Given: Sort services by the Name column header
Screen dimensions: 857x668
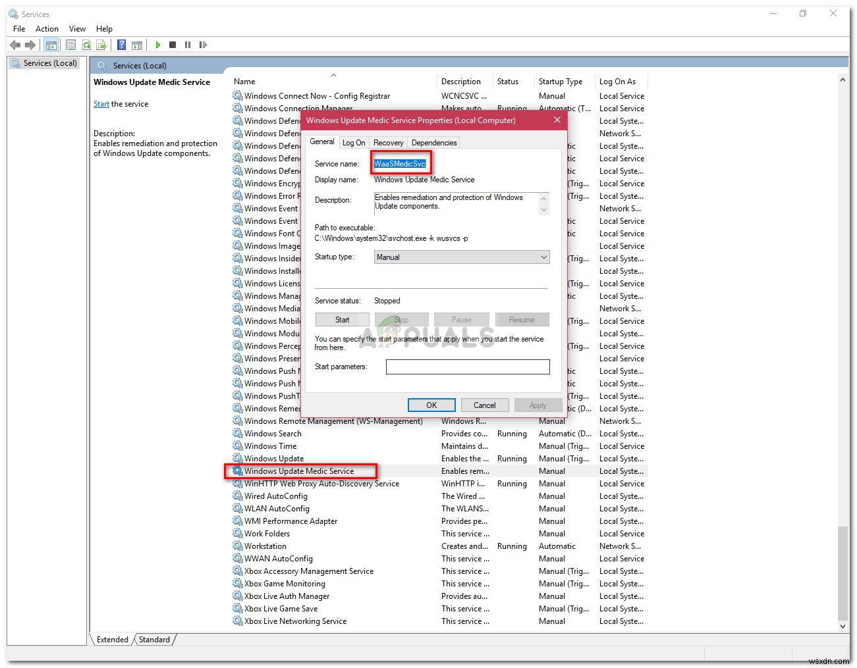Looking at the screenshot, I should coord(333,82).
